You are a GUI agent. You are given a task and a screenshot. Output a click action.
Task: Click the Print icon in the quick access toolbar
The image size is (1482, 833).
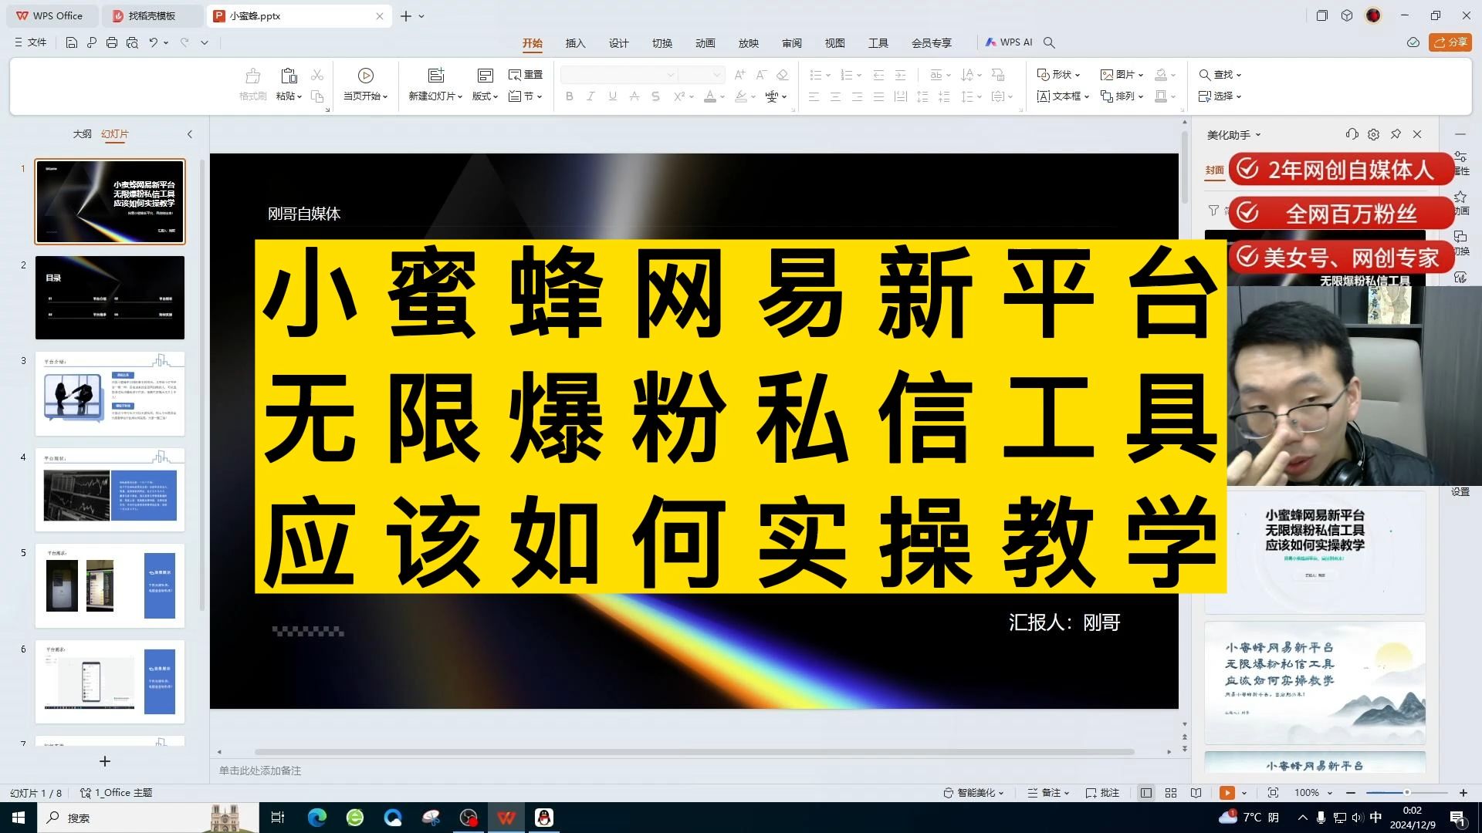coord(112,42)
